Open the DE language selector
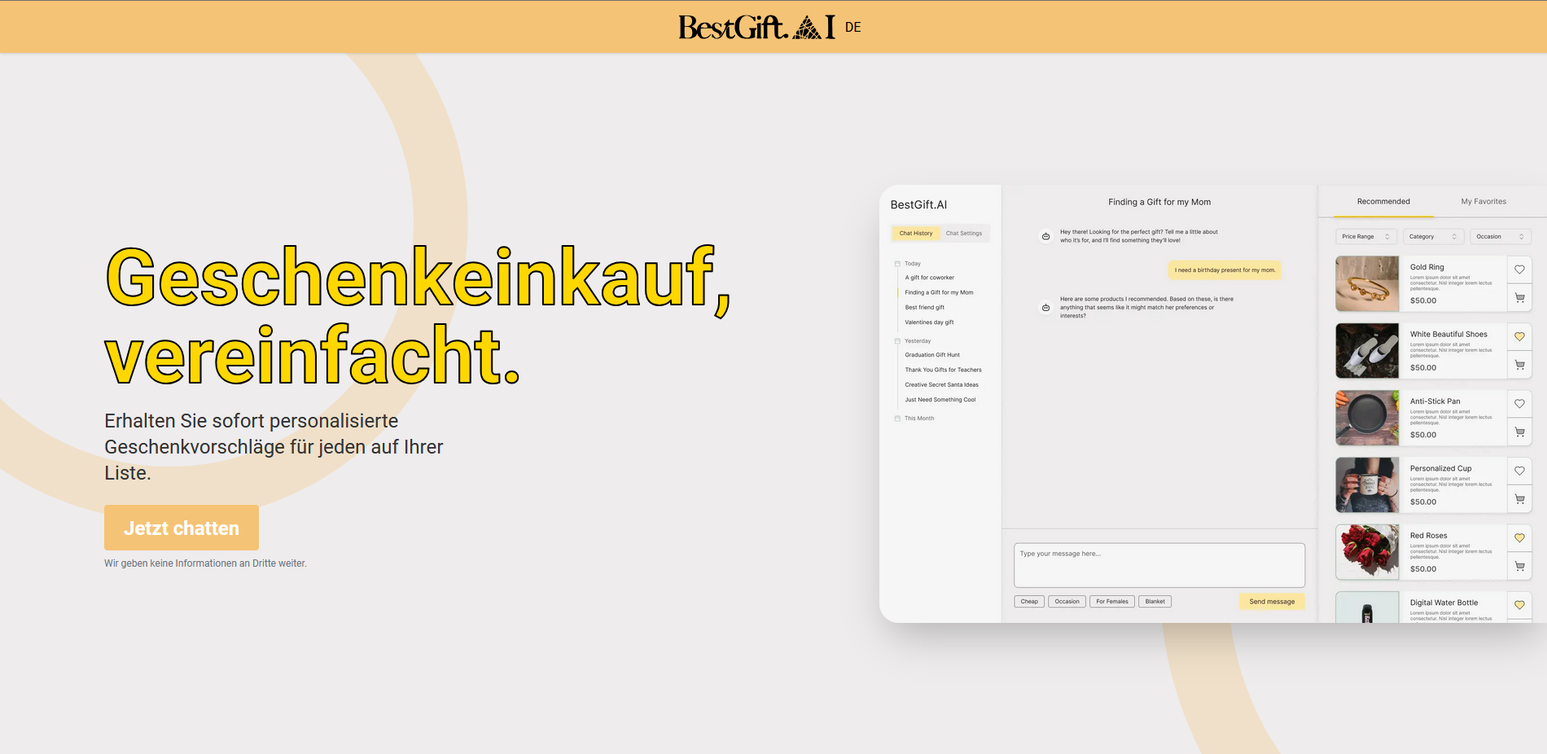The height and width of the screenshot is (754, 1547). point(852,28)
